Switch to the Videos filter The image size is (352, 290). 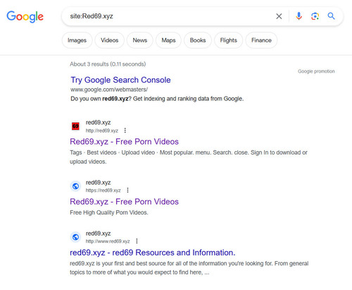click(110, 40)
